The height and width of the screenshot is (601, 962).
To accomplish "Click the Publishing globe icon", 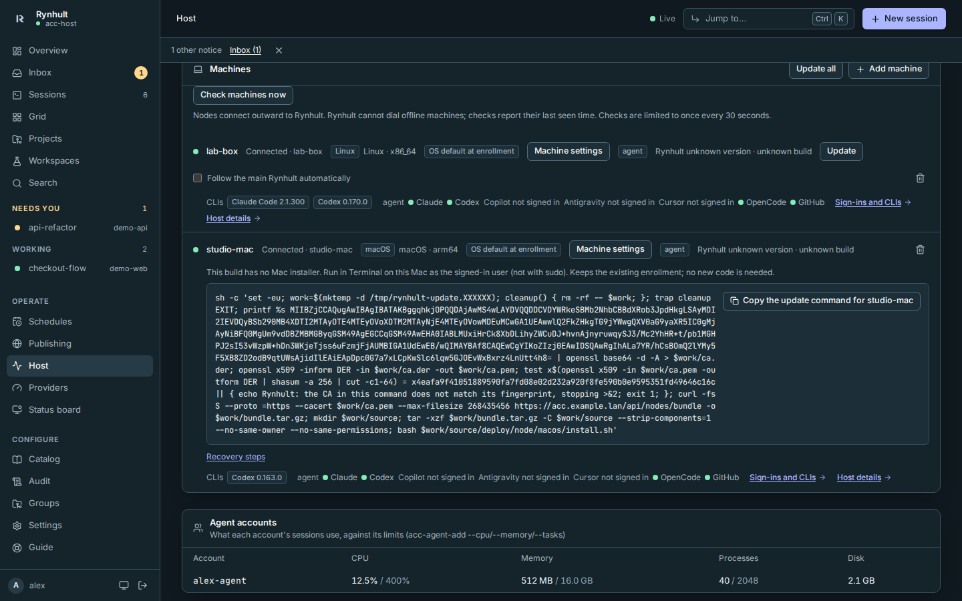I will (x=17, y=344).
